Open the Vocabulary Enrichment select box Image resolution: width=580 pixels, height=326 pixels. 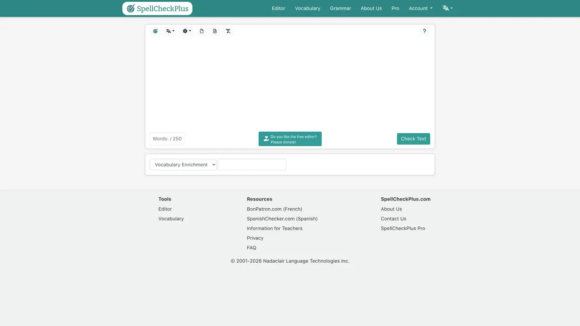pos(183,165)
